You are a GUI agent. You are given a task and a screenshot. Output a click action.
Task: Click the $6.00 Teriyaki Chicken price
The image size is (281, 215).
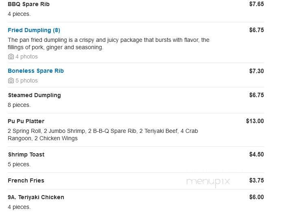pyautogui.click(x=257, y=197)
